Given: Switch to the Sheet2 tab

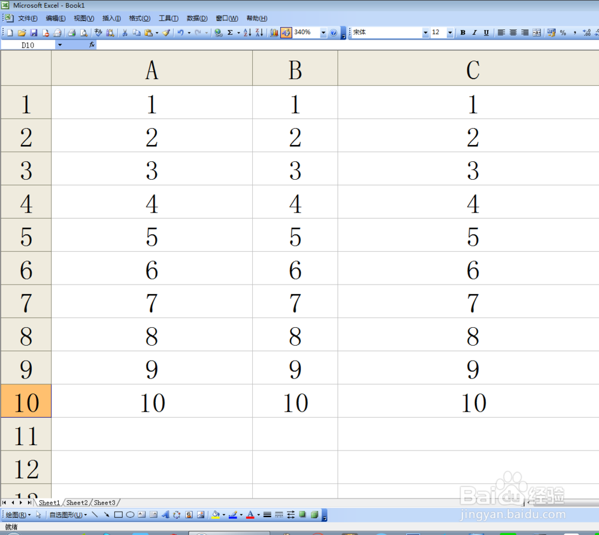Looking at the screenshot, I should [77, 503].
